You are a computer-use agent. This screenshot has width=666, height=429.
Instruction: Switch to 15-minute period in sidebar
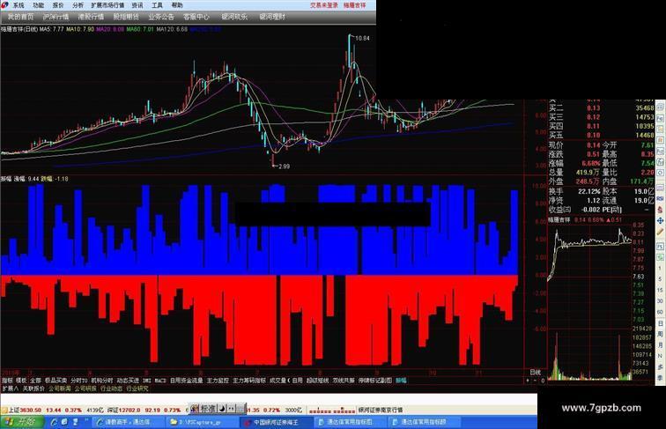pyautogui.click(x=660, y=290)
